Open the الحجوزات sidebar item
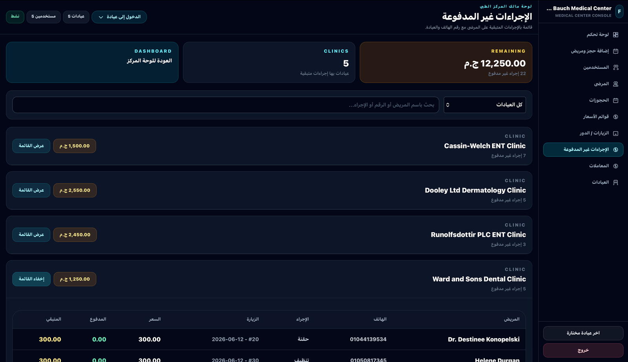The width and height of the screenshot is (628, 362). click(x=583, y=100)
